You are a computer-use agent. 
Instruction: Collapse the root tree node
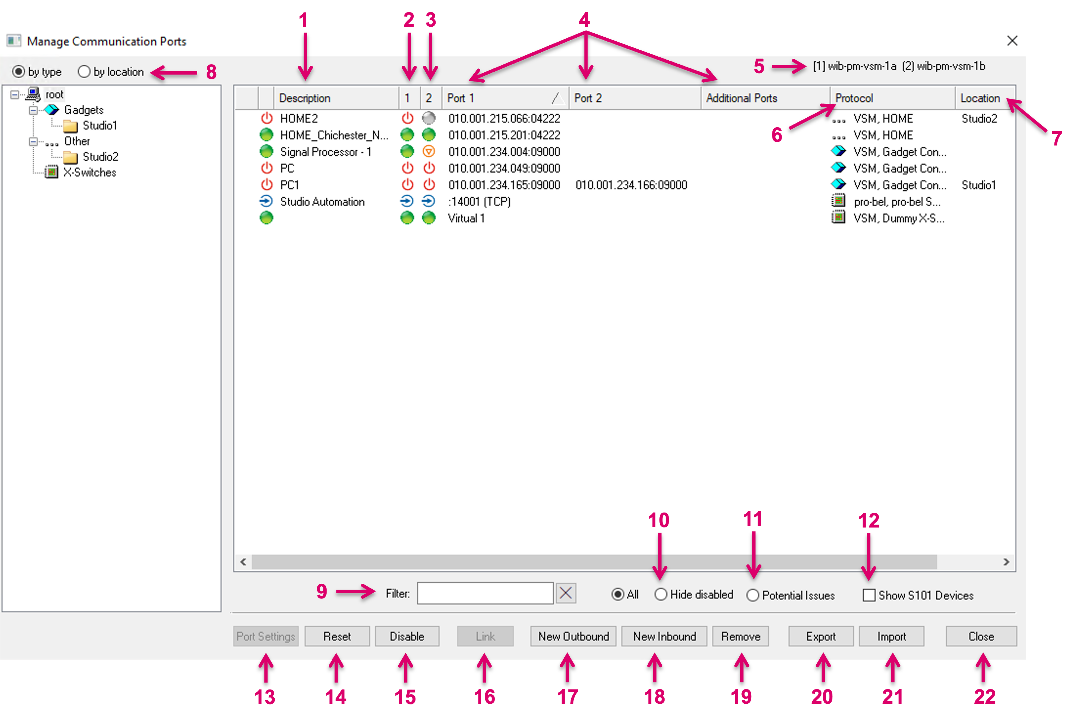click(x=15, y=94)
